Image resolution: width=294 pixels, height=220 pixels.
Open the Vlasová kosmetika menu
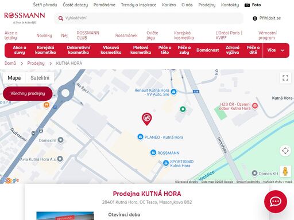click(x=111, y=50)
